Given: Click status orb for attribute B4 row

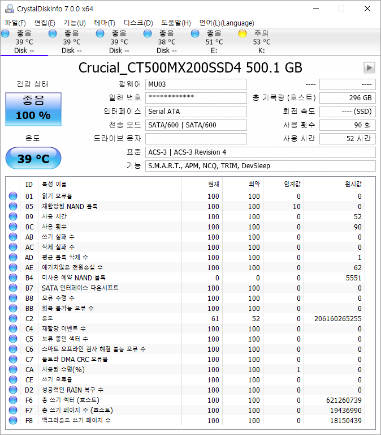Looking at the screenshot, I should [13, 278].
